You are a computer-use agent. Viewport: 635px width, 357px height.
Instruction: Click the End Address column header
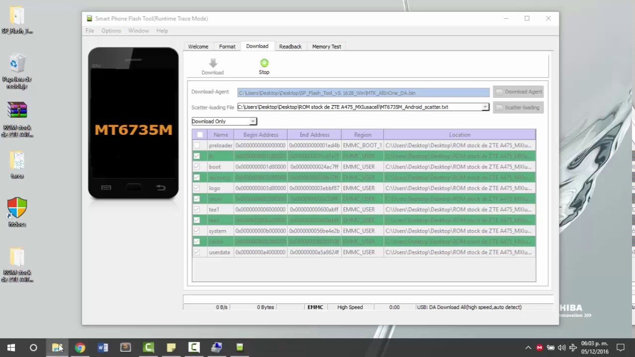pos(315,135)
